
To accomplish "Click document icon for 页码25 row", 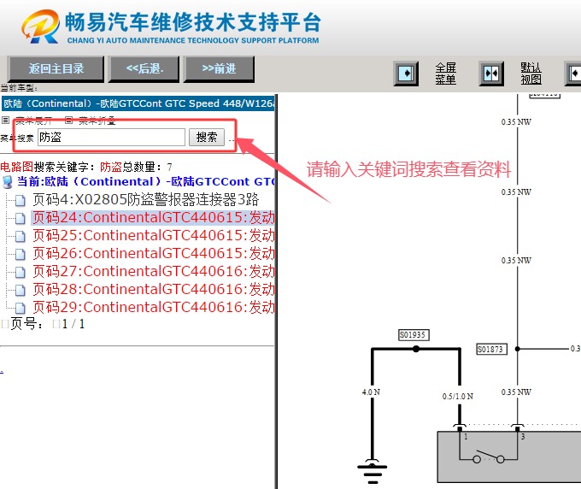I will pos(20,236).
